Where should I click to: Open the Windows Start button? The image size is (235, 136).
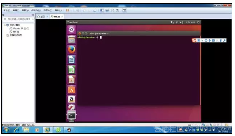point(6,130)
